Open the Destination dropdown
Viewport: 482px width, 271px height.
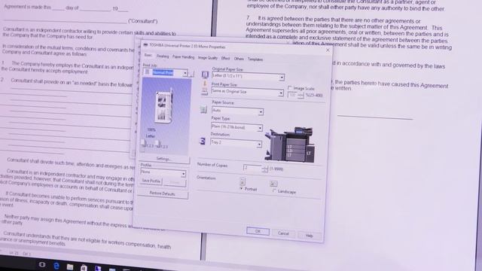pos(259,144)
